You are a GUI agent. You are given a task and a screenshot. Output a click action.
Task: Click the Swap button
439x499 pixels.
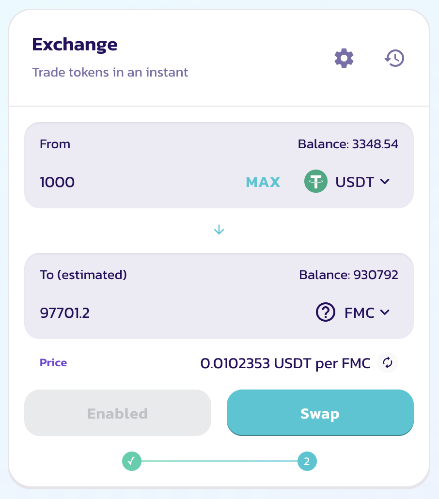pyautogui.click(x=320, y=413)
